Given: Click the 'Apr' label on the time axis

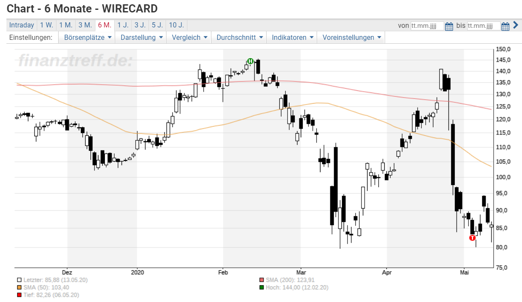Looking at the screenshot, I should [387, 272].
